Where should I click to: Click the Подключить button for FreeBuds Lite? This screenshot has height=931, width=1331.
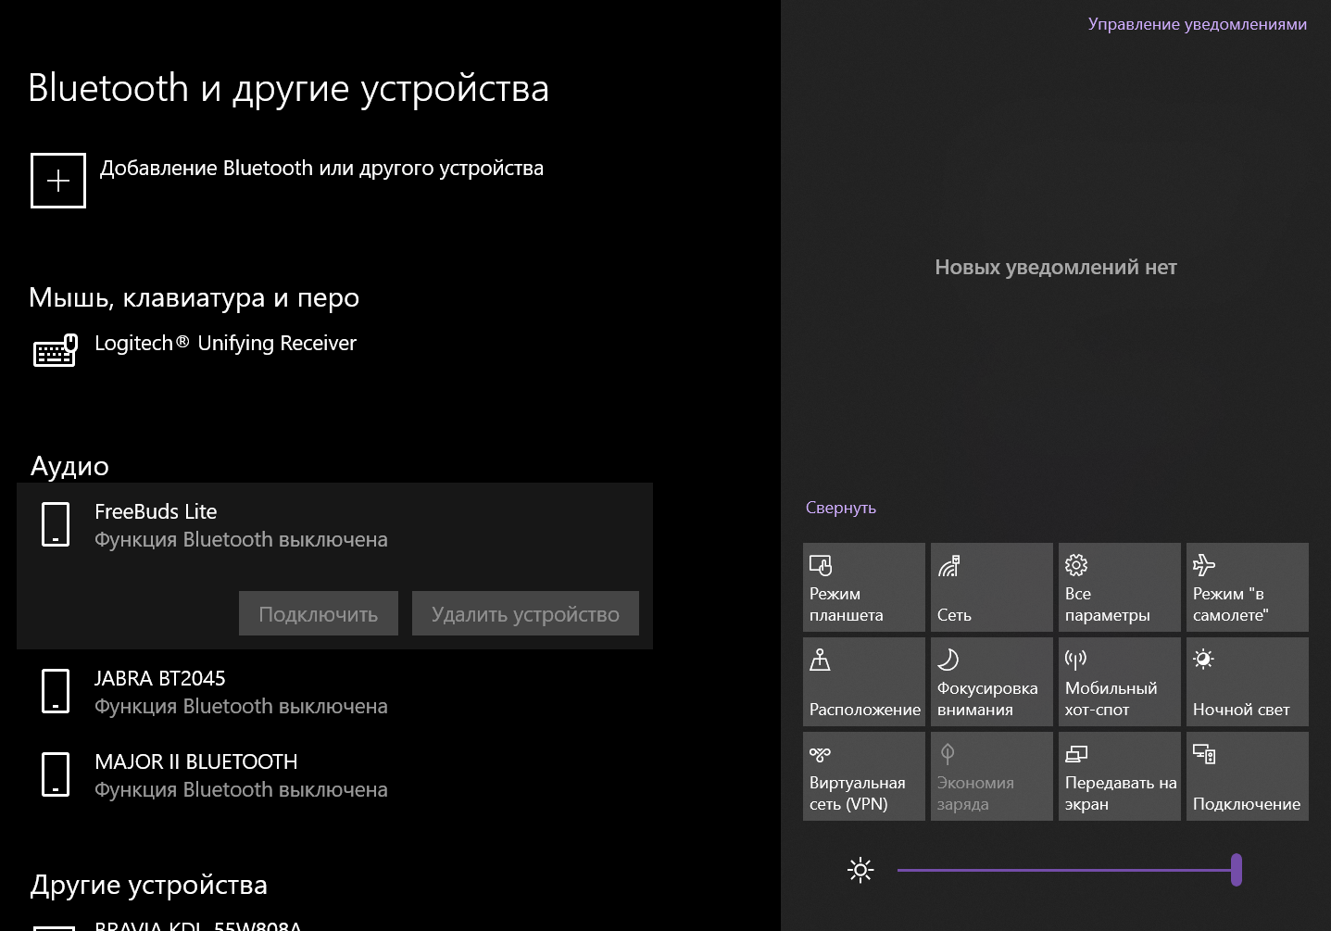tap(319, 614)
